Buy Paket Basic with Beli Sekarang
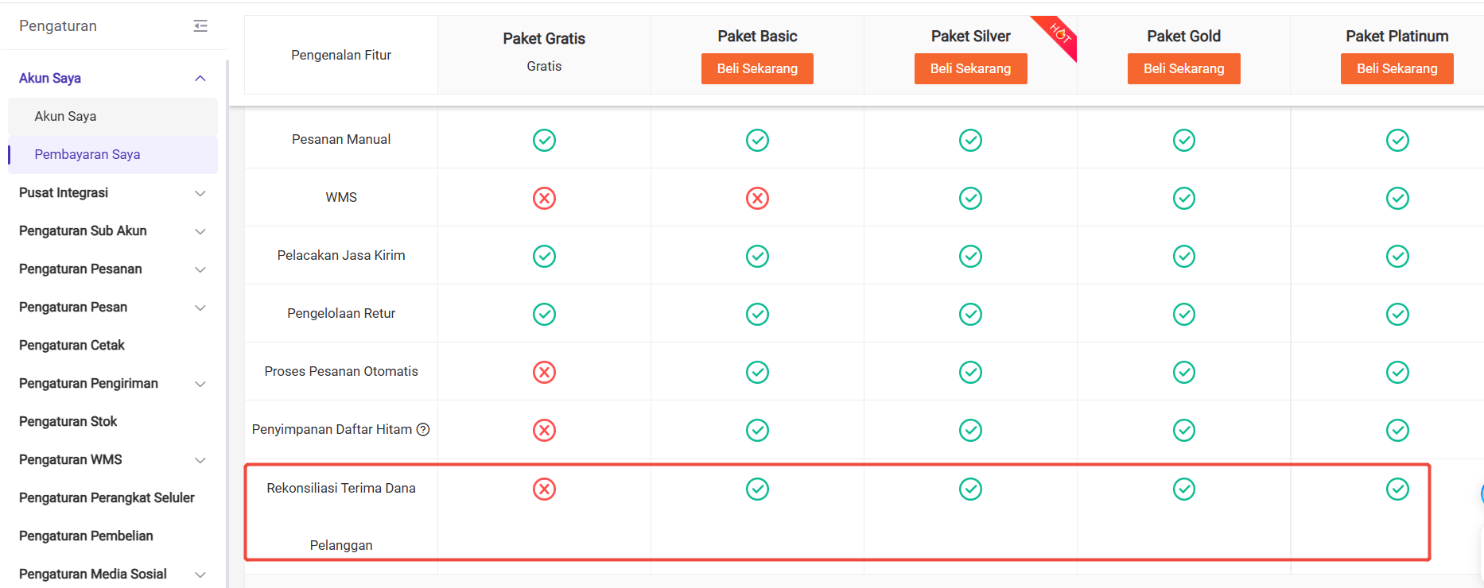 click(757, 68)
